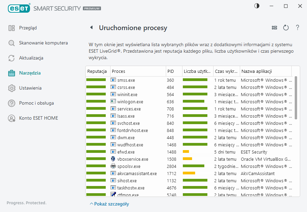Click the ESET logo in the header
Image resolution: width=307 pixels, height=212 pixels.
tap(19, 8)
